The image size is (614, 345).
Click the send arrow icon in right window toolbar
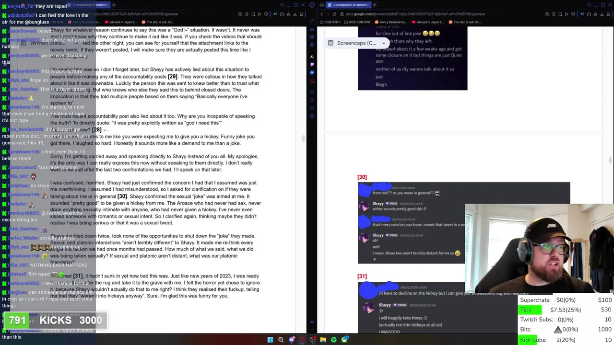567,14
